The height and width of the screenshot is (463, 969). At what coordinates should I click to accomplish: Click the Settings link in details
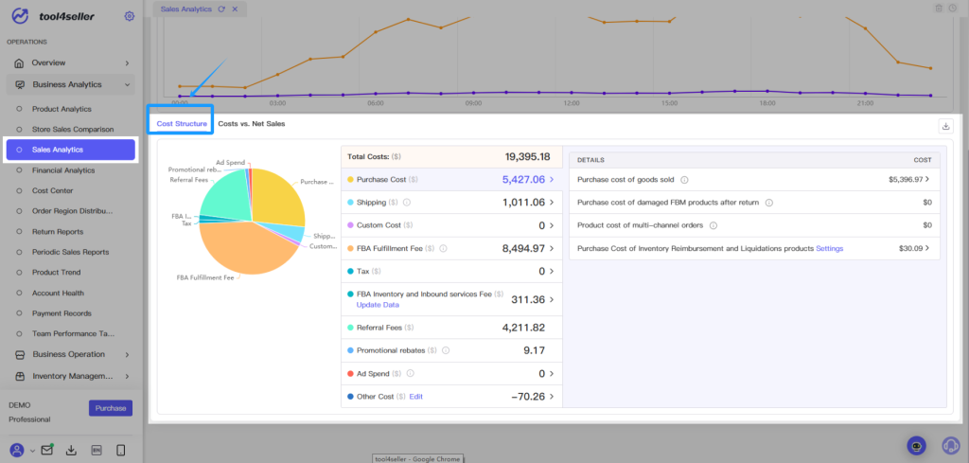pyautogui.click(x=829, y=248)
